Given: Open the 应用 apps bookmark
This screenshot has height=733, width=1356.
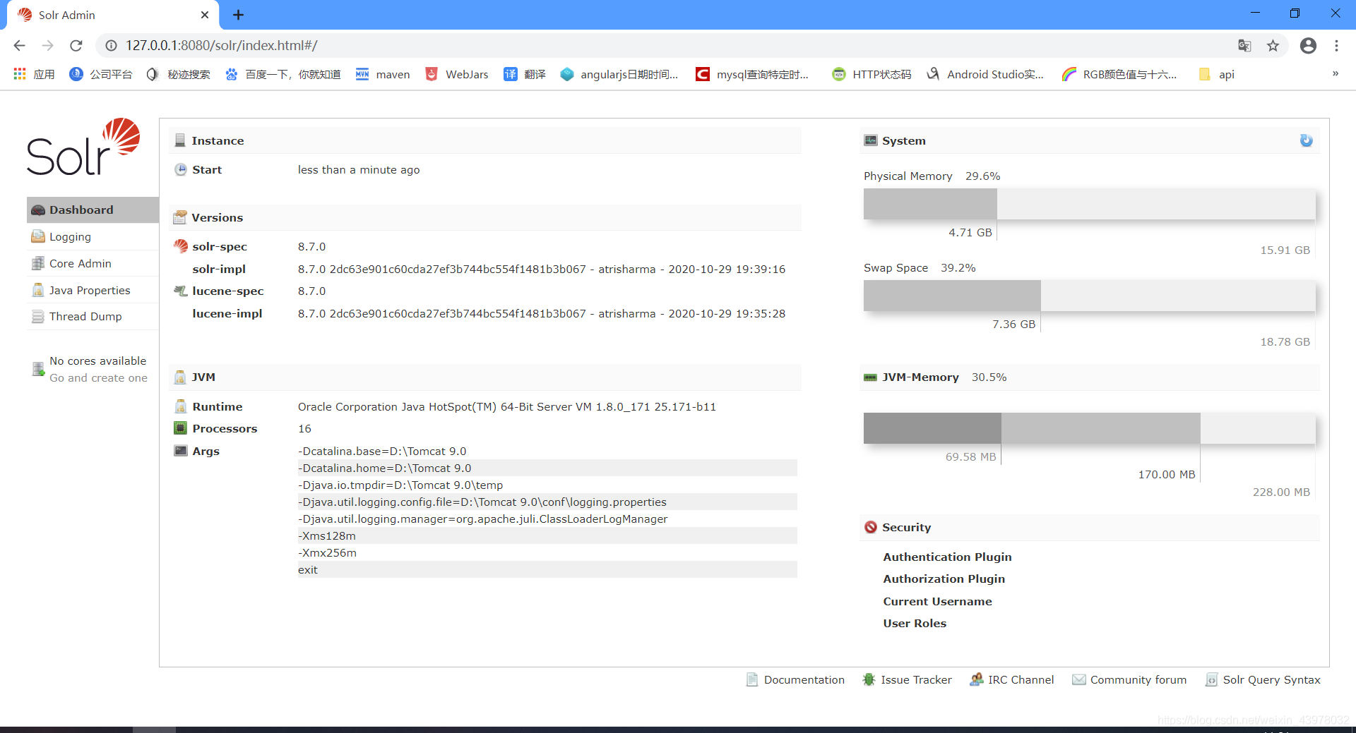Looking at the screenshot, I should click(x=34, y=74).
